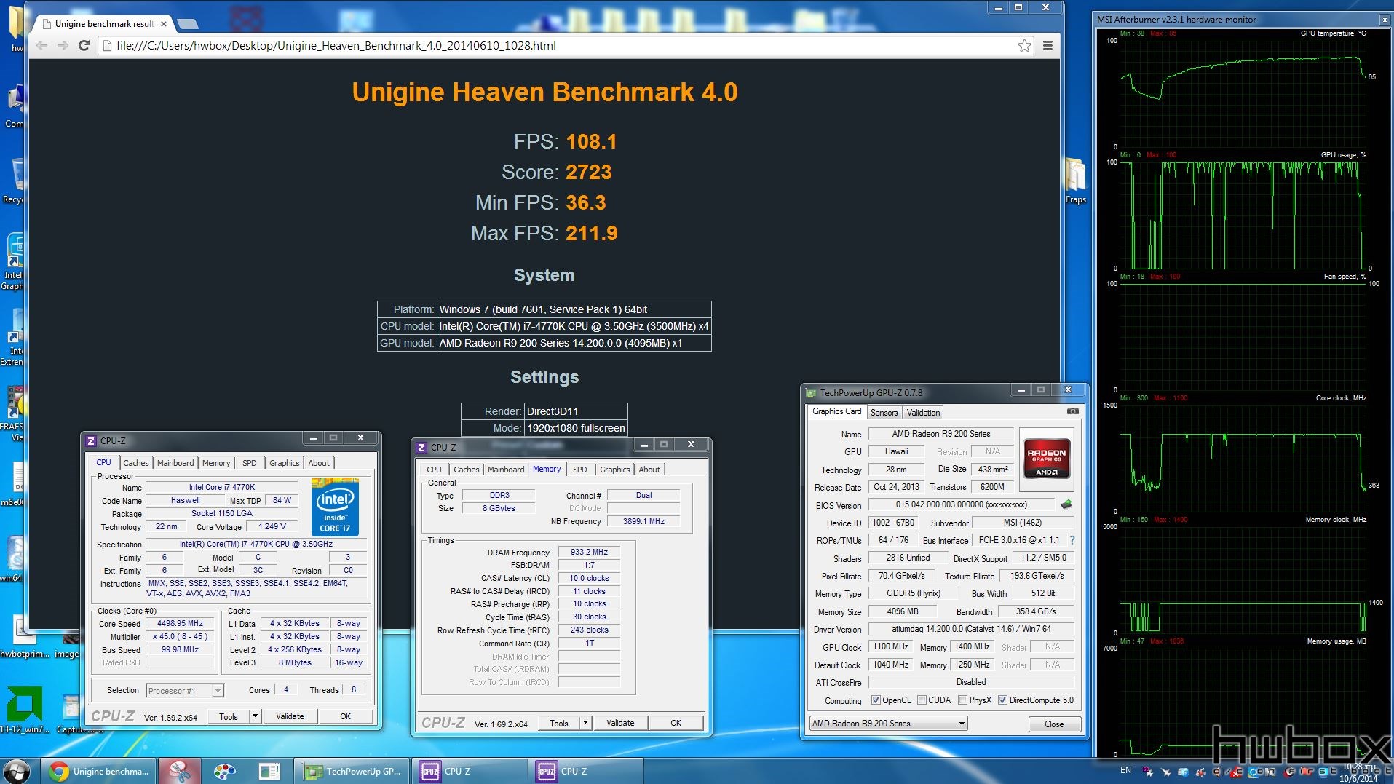Switch to second CPU-Z taskbar button
The height and width of the screenshot is (784, 1394).
pos(586,771)
